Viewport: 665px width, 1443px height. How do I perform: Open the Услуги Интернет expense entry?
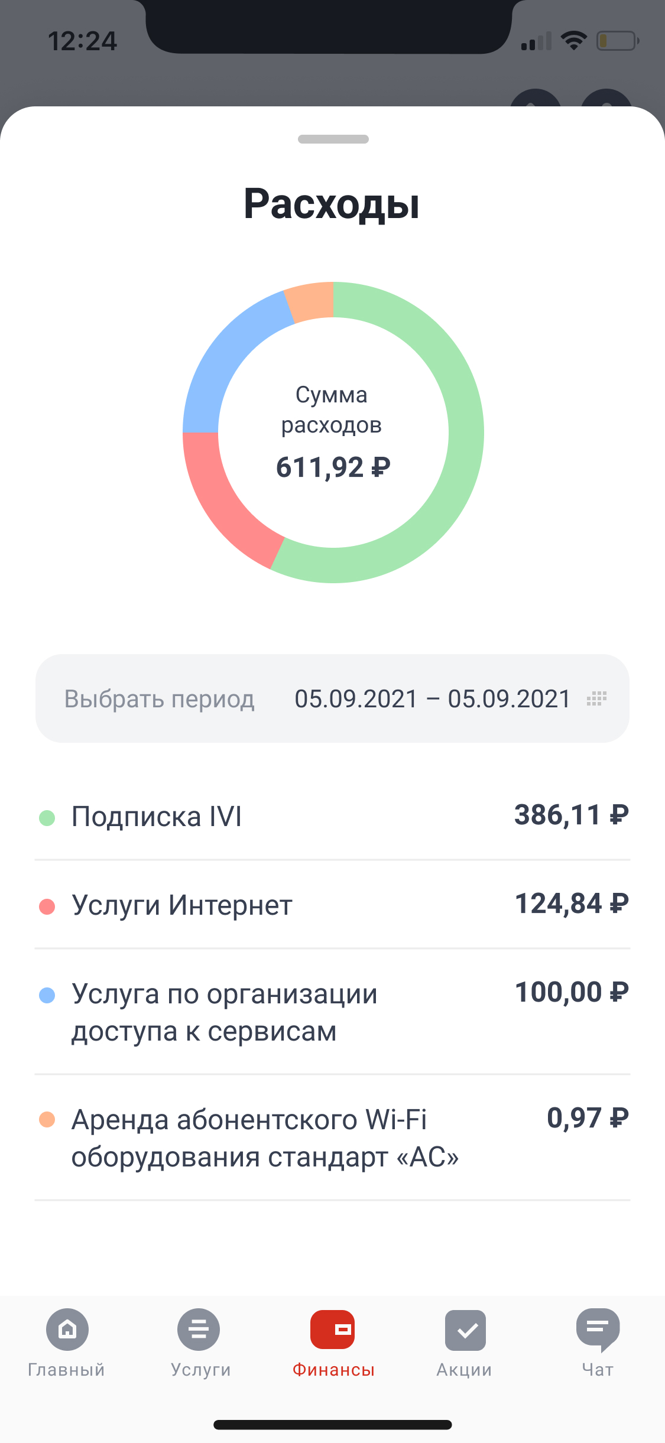[332, 905]
